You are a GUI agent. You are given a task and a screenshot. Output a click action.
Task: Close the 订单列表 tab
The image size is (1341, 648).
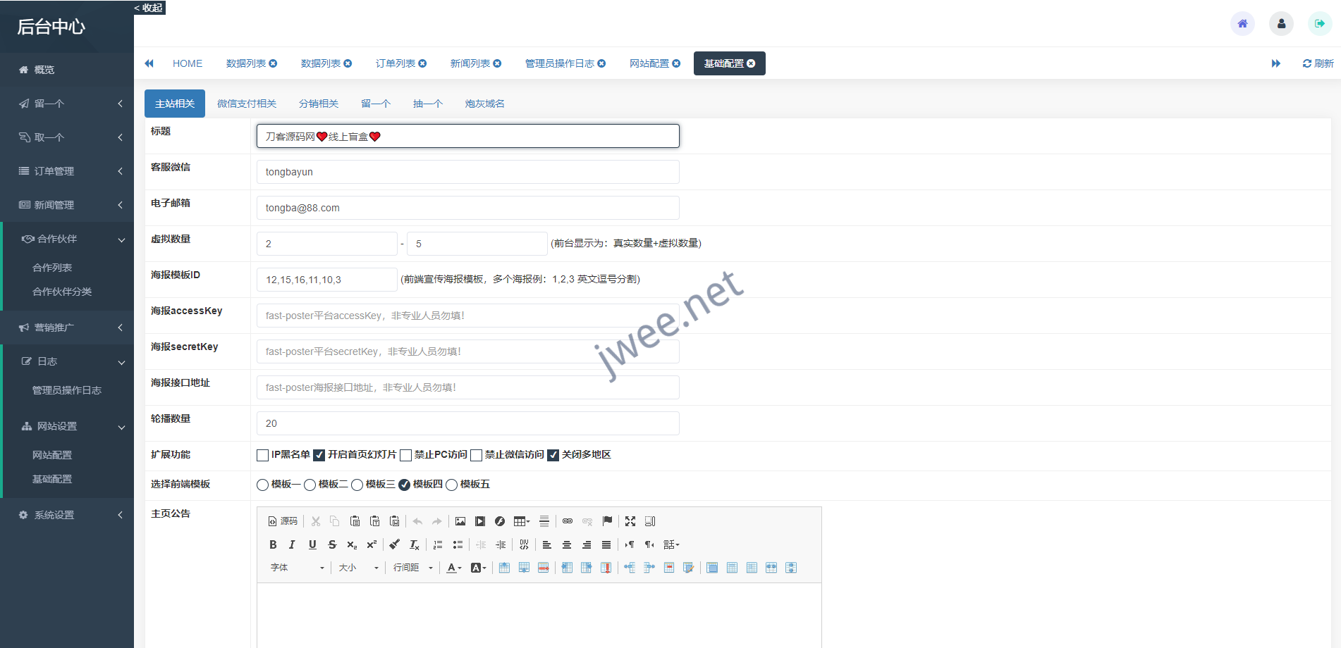(422, 63)
